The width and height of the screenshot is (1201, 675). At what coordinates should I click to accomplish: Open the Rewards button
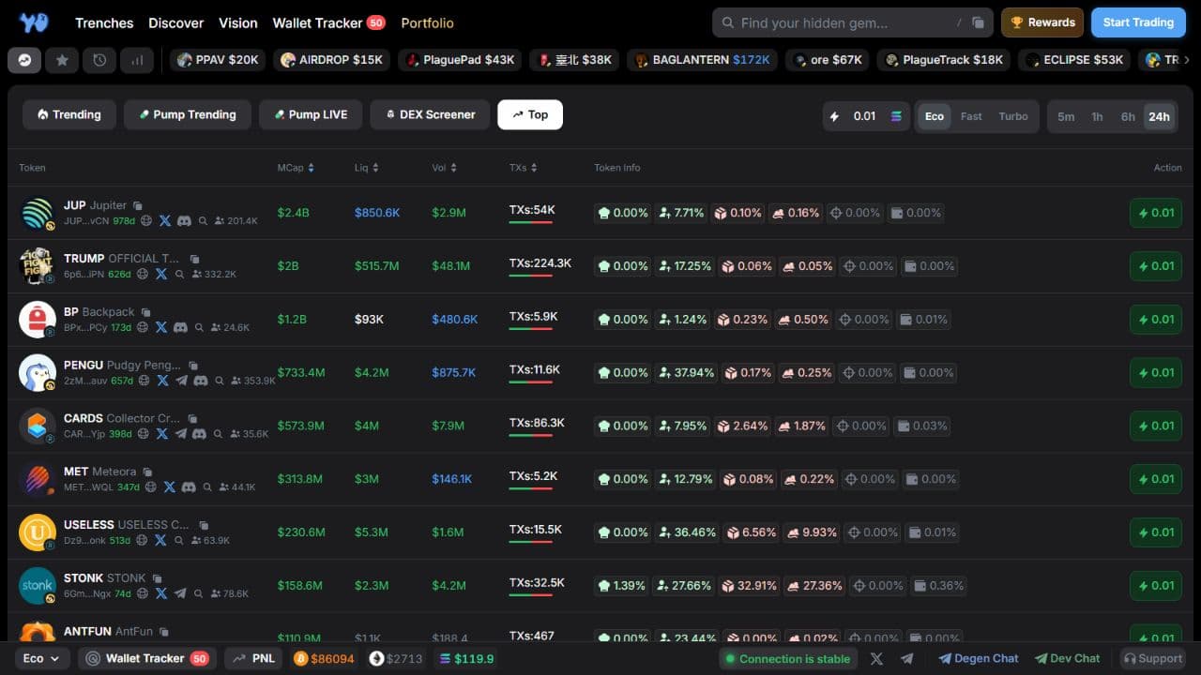pyautogui.click(x=1042, y=22)
